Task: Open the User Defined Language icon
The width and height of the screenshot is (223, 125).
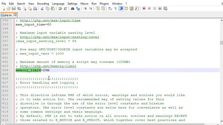Action: coord(126,9)
